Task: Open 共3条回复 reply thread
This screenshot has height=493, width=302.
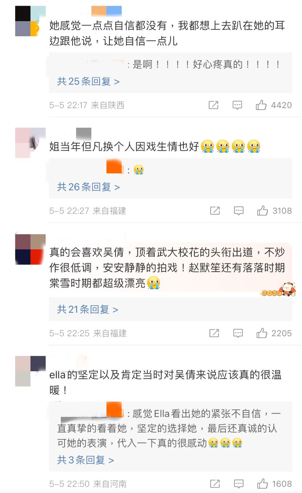Action: (85, 460)
